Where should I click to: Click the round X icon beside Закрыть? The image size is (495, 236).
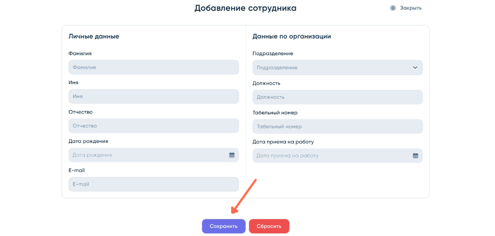coord(393,8)
